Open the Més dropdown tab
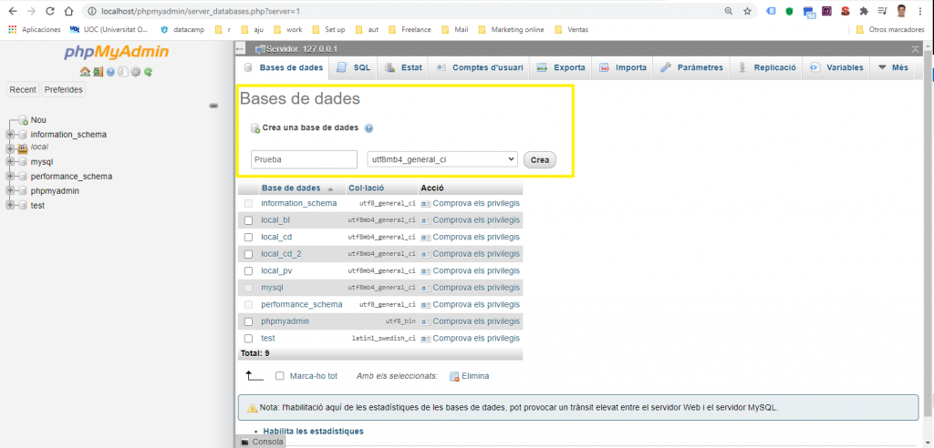This screenshot has height=448, width=934. point(893,67)
